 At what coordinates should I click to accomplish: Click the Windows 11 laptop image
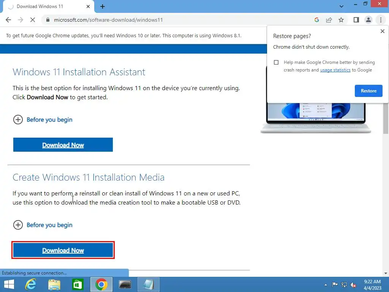click(x=316, y=118)
